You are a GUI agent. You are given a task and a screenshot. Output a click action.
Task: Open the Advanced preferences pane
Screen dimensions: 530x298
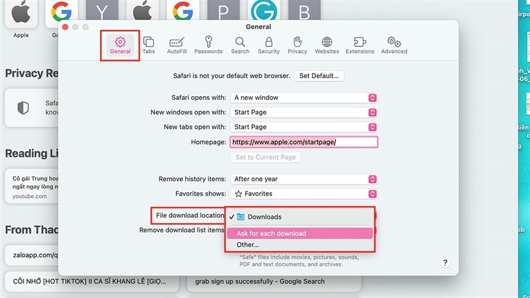[394, 45]
